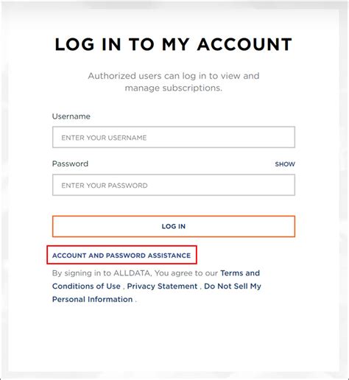Screen dimensions: 349x380
Task: Click the word ACCOUNT in the page heading
Action: [244, 44]
